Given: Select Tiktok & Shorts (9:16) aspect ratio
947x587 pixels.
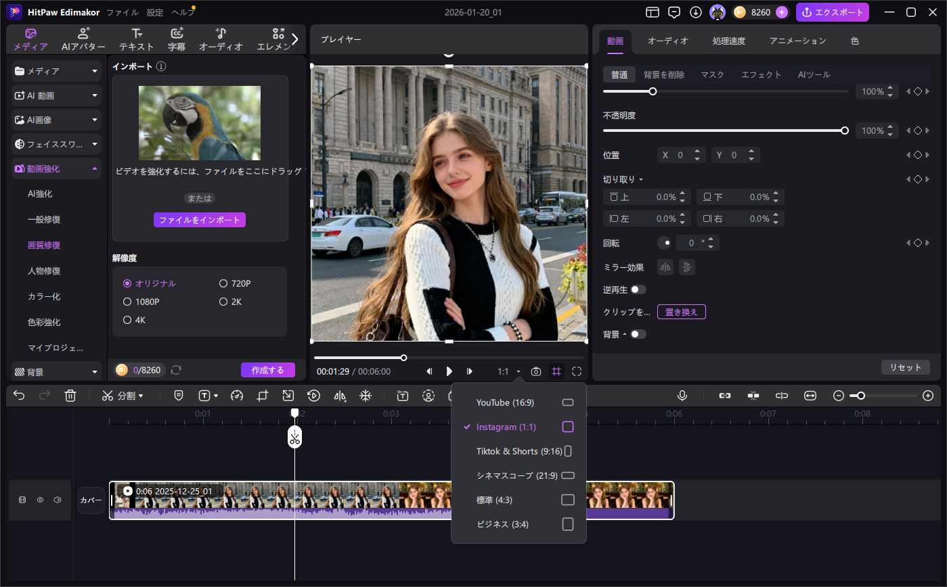Looking at the screenshot, I should pos(518,451).
